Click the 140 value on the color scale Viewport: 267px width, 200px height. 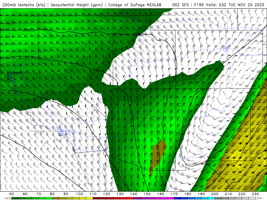[133, 194]
